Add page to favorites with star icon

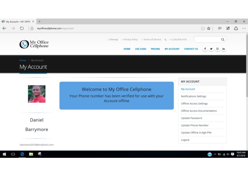point(209,29)
